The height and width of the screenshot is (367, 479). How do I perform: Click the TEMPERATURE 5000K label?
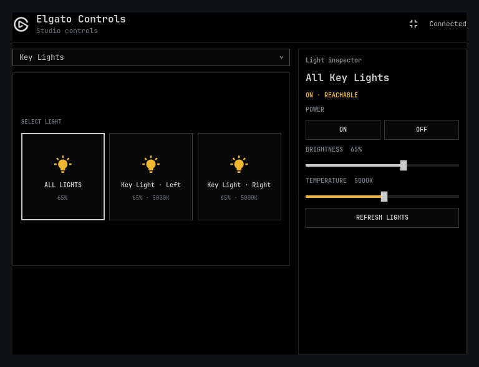pyautogui.click(x=339, y=181)
